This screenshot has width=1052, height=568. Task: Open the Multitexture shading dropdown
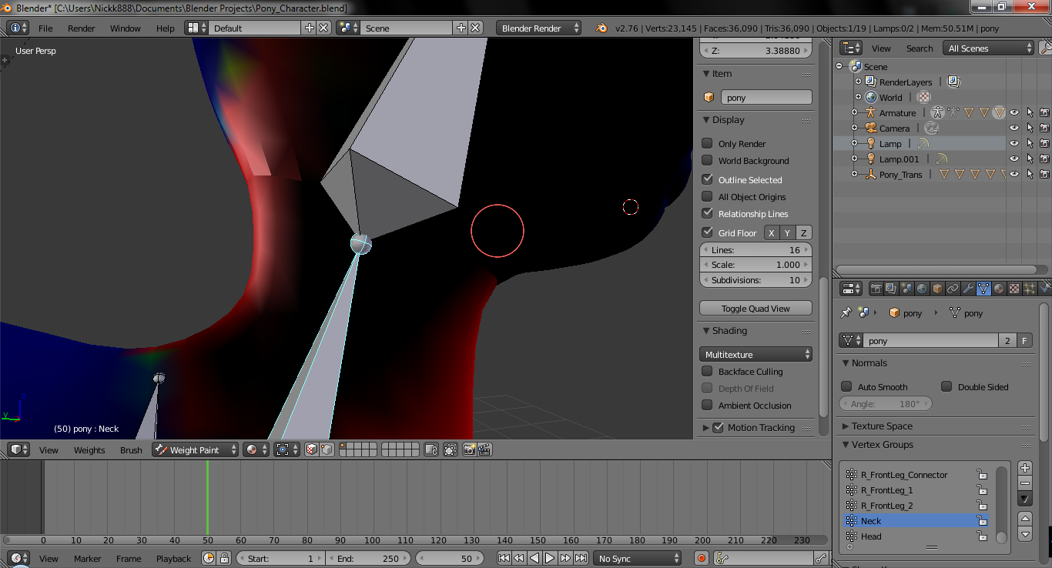click(x=756, y=354)
